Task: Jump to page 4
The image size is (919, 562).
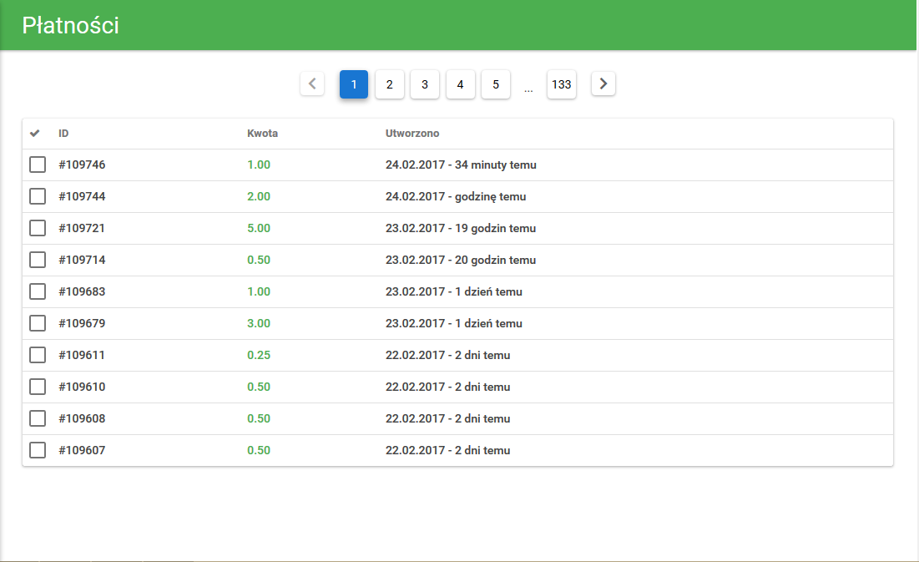Action: click(x=461, y=84)
